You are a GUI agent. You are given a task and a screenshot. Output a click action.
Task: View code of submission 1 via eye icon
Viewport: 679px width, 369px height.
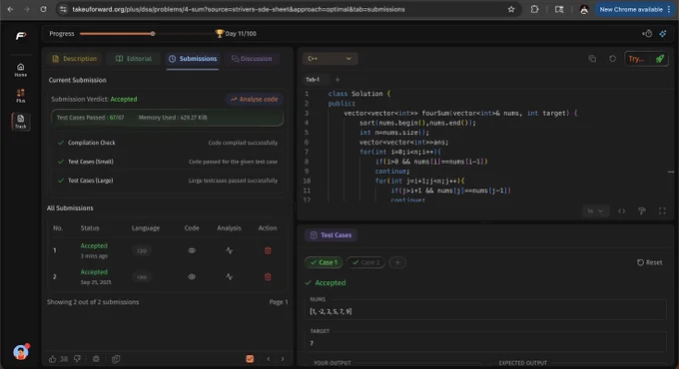192,250
